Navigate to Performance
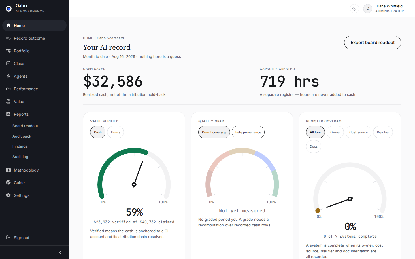415x259 pixels. 34,89
